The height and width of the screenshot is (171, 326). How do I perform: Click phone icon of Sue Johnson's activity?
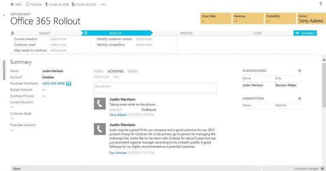click(100, 129)
